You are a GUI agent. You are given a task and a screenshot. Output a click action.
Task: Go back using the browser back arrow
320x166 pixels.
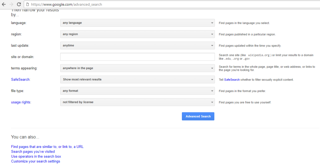[4, 4]
